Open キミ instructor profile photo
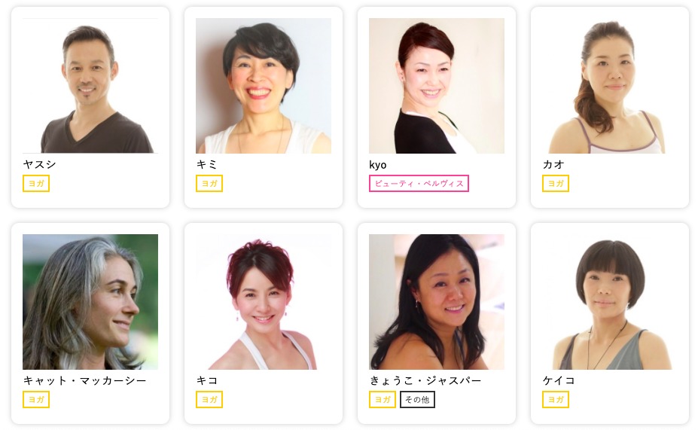The width and height of the screenshot is (698, 430). pyautogui.click(x=264, y=86)
